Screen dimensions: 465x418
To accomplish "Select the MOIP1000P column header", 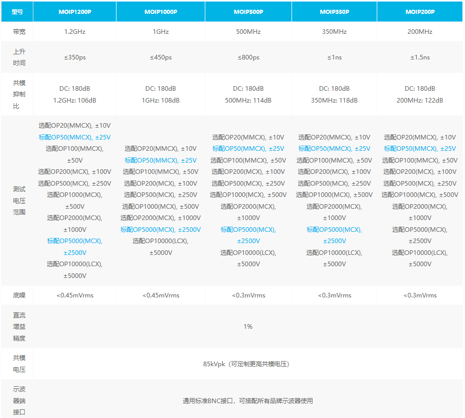I will (161, 12).
